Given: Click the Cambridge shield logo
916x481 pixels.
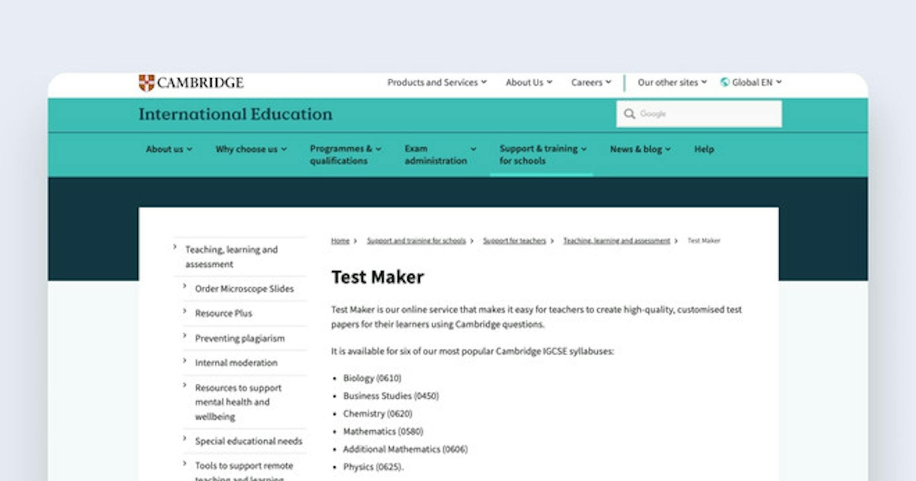Looking at the screenshot, I should tap(146, 82).
